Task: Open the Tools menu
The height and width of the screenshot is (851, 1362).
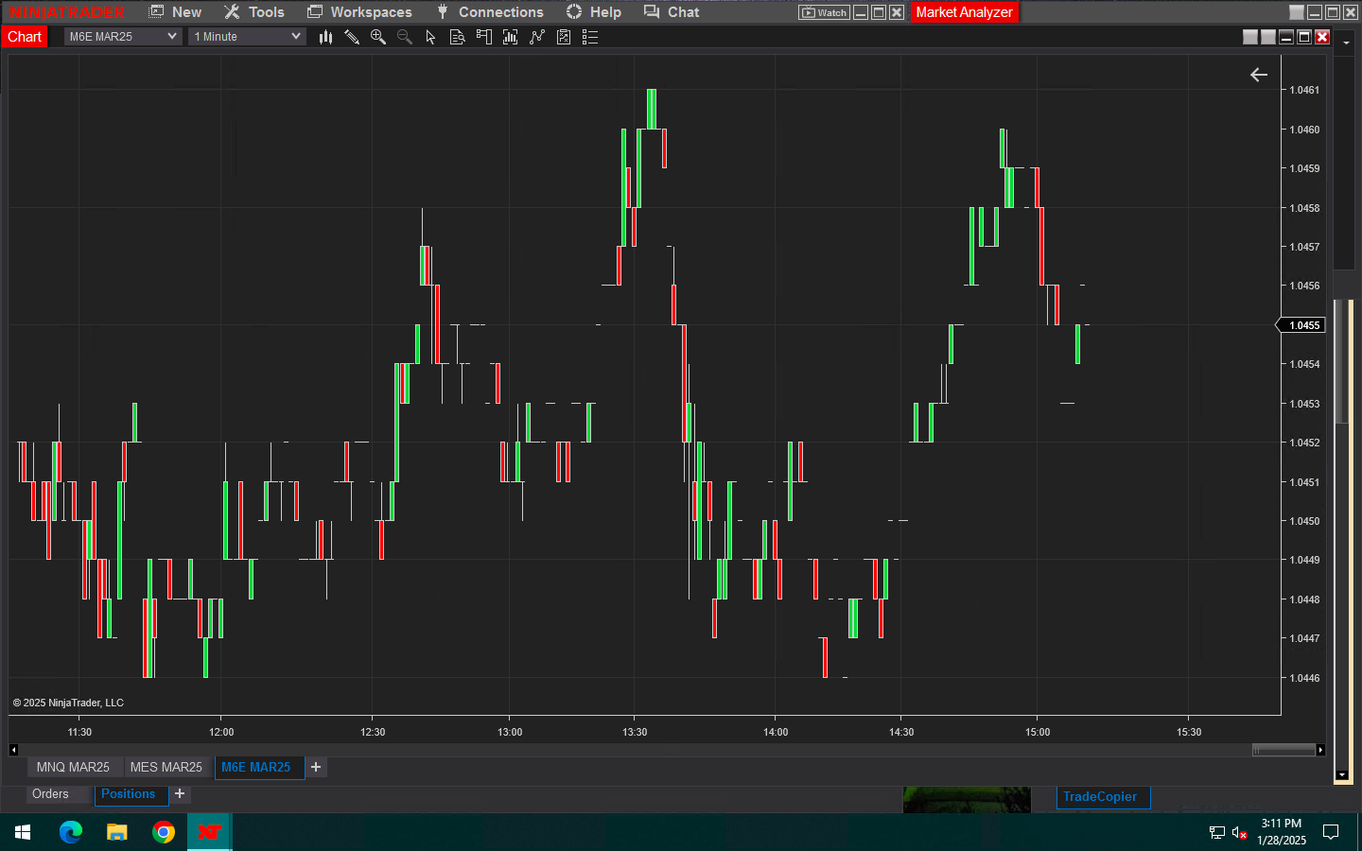Action: tap(254, 12)
